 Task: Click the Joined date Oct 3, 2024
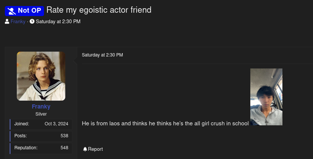(56, 124)
